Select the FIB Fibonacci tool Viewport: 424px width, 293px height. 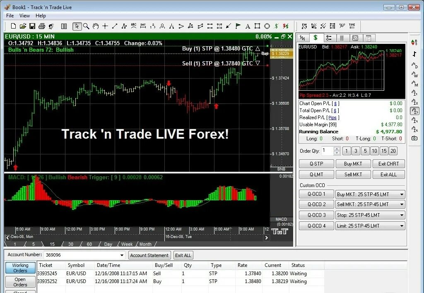(x=332, y=26)
